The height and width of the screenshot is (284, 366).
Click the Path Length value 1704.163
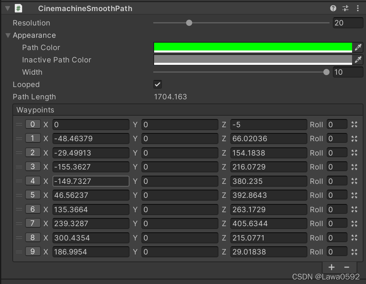(x=170, y=97)
